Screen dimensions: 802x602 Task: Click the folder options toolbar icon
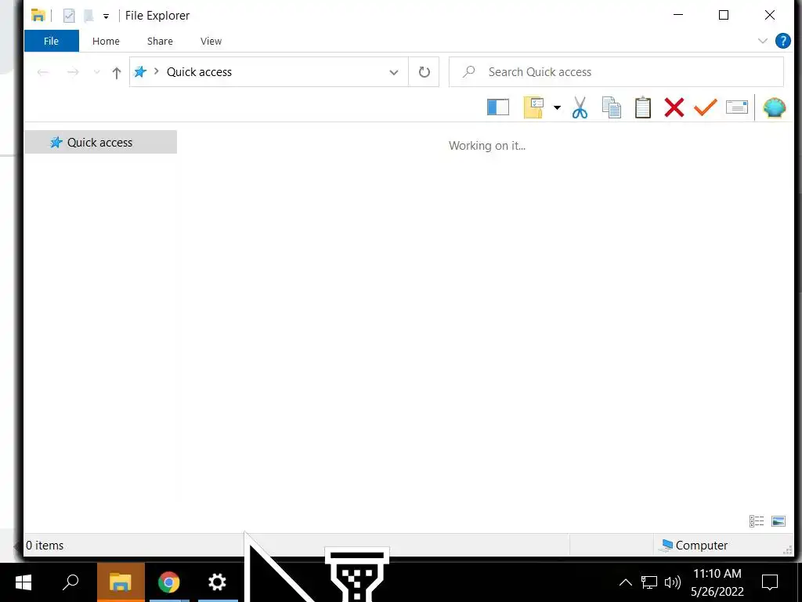533,107
